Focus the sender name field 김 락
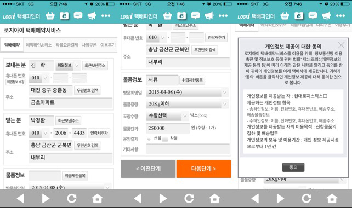 (x=41, y=66)
